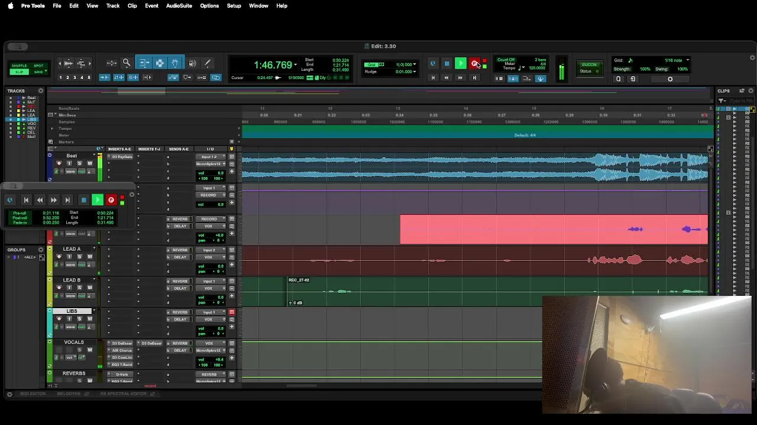Solo the Beat track
757x425 pixels.
(79, 164)
